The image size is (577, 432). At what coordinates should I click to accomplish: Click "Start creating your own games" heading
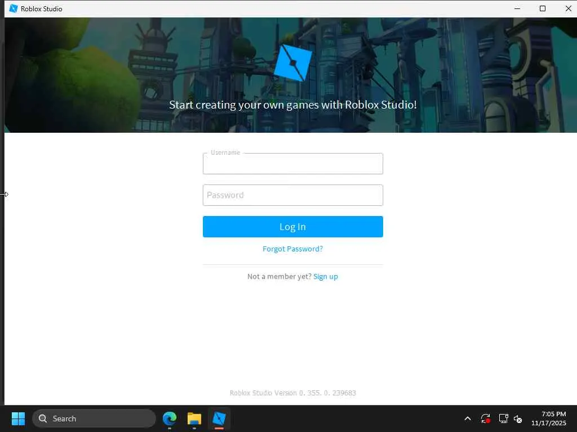[x=293, y=105]
